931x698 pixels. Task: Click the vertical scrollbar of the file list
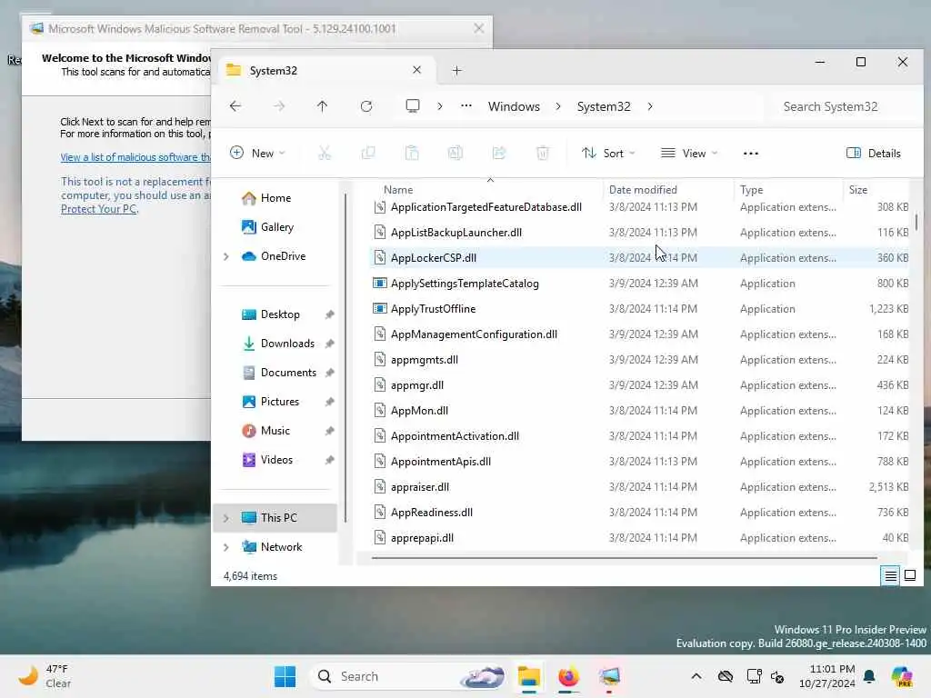click(x=916, y=222)
